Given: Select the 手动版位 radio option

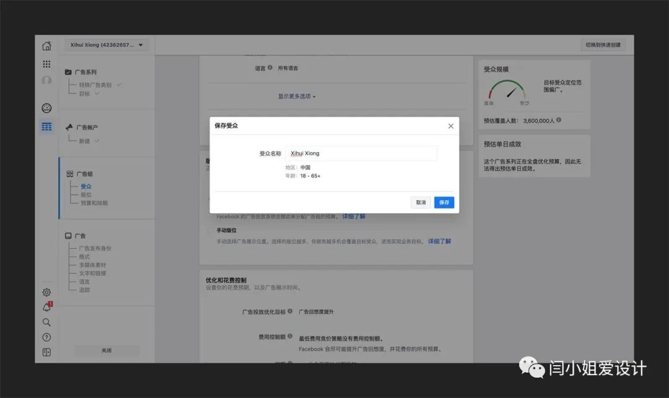Looking at the screenshot, I should pos(209,230).
